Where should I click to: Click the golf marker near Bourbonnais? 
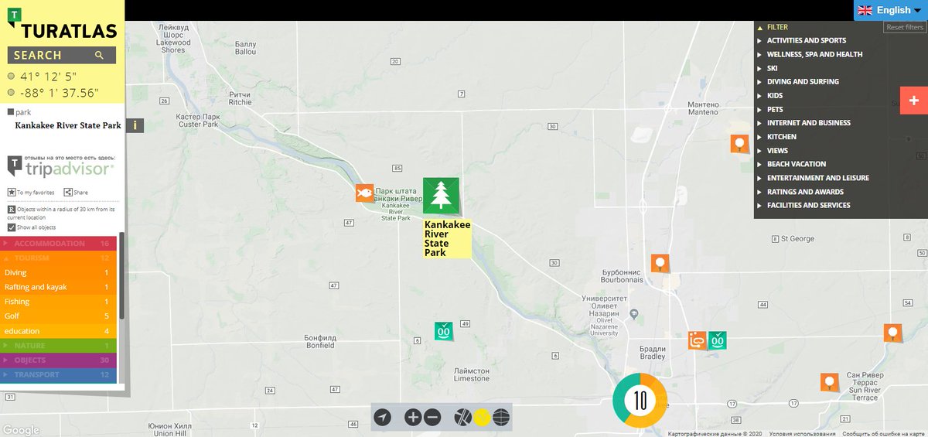660,264
